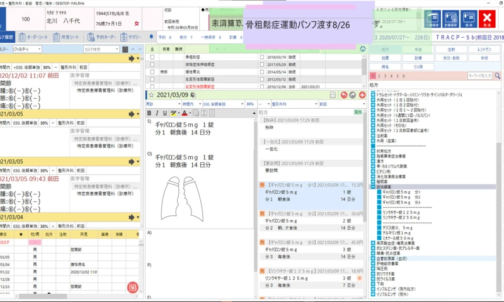Viewport: 504px width, 302px height.
Task: Click the copy arrow on the 21/03/04 header
Action: click(x=132, y=217)
